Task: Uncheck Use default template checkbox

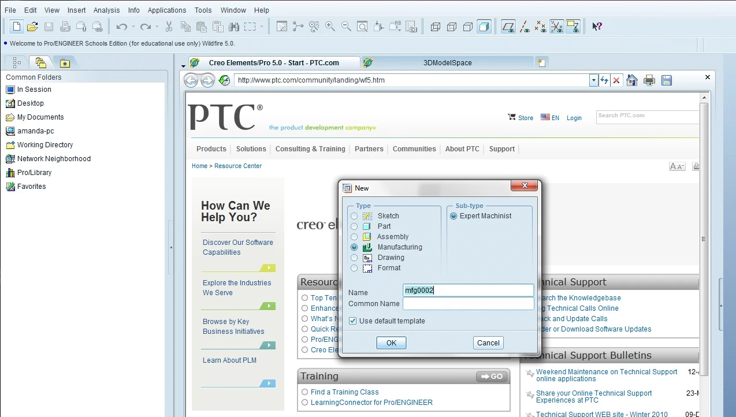Action: tap(352, 321)
